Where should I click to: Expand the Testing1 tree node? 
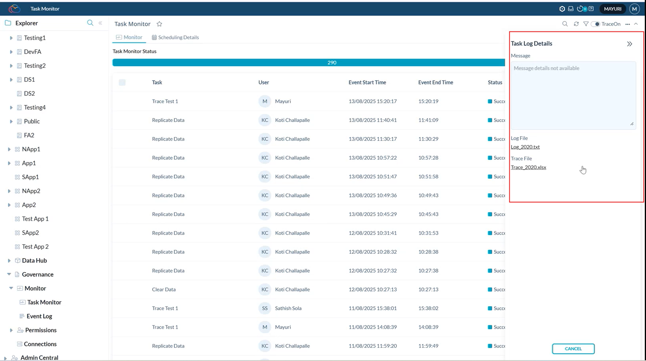pos(11,38)
